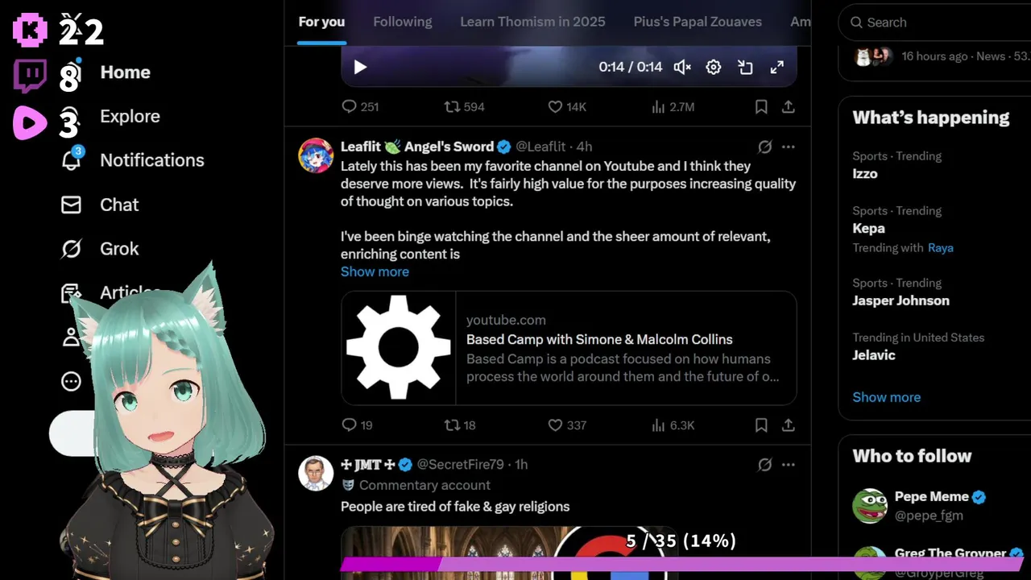Open more options on the JMT post
1031x580 pixels.
(789, 465)
